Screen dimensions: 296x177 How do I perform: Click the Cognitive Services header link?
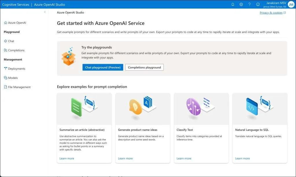(16, 5)
